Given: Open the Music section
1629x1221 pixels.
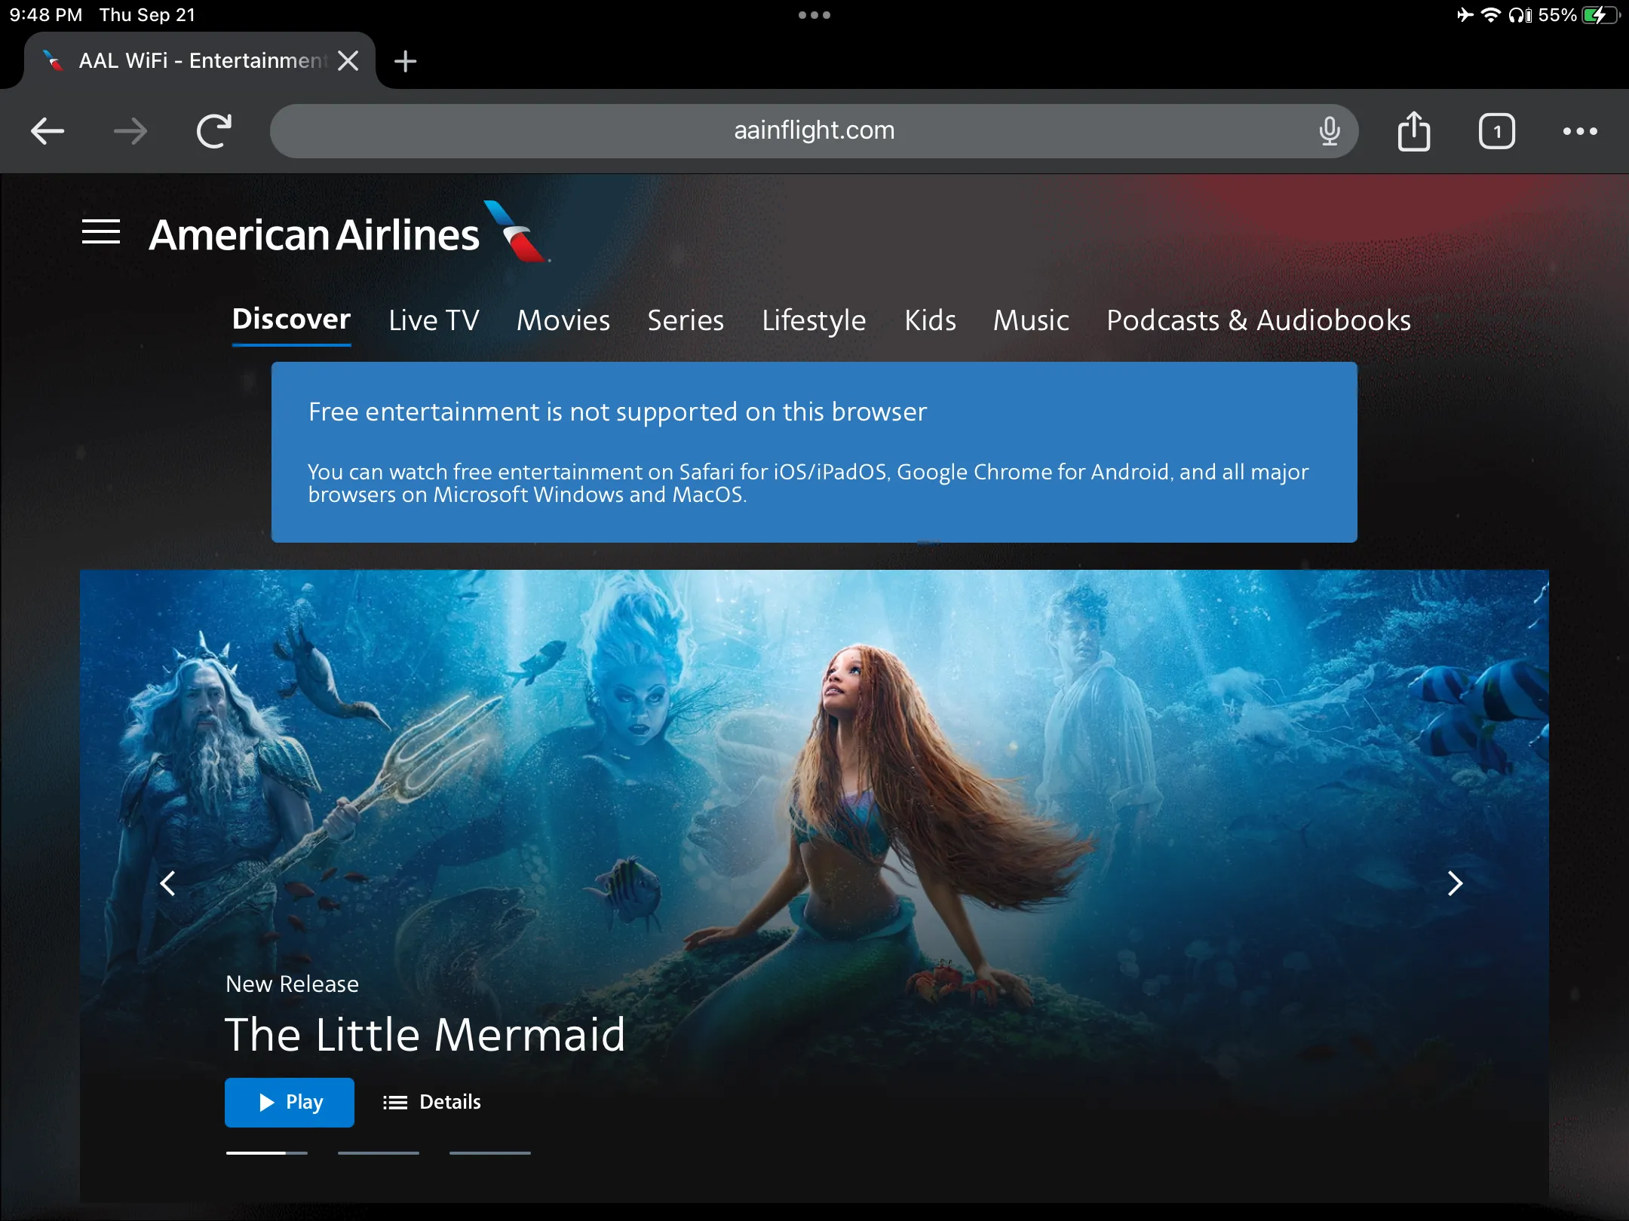Looking at the screenshot, I should (x=1031, y=320).
